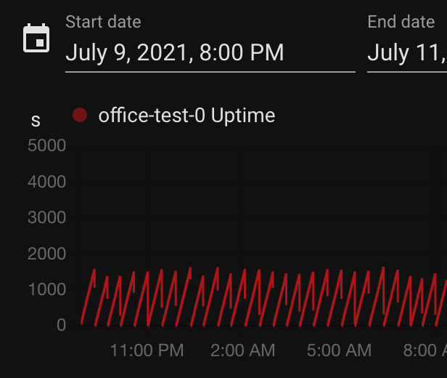The width and height of the screenshot is (447, 378).
Task: Click the 5000 y-axis tick label
Action: [x=46, y=145]
